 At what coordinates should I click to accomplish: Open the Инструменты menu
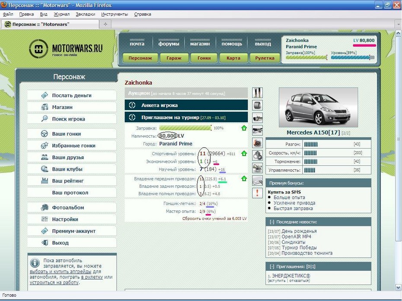(115, 14)
